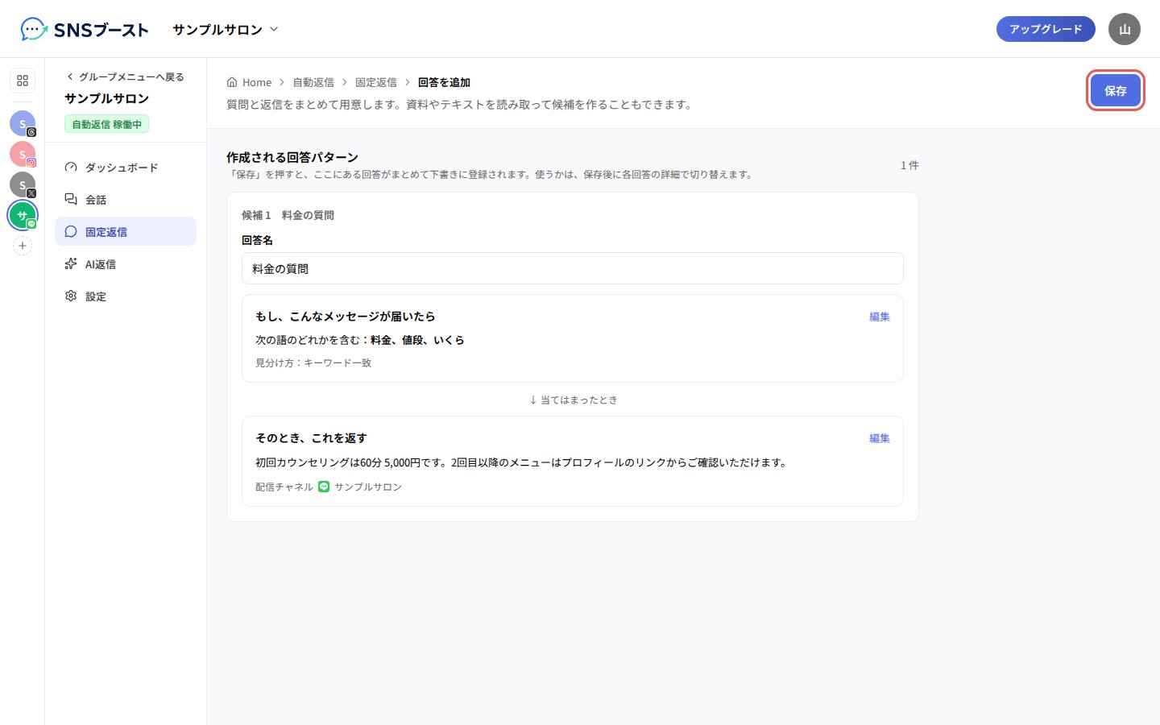
Task: Open the 山 user profile avatar
Action: coord(1125,29)
